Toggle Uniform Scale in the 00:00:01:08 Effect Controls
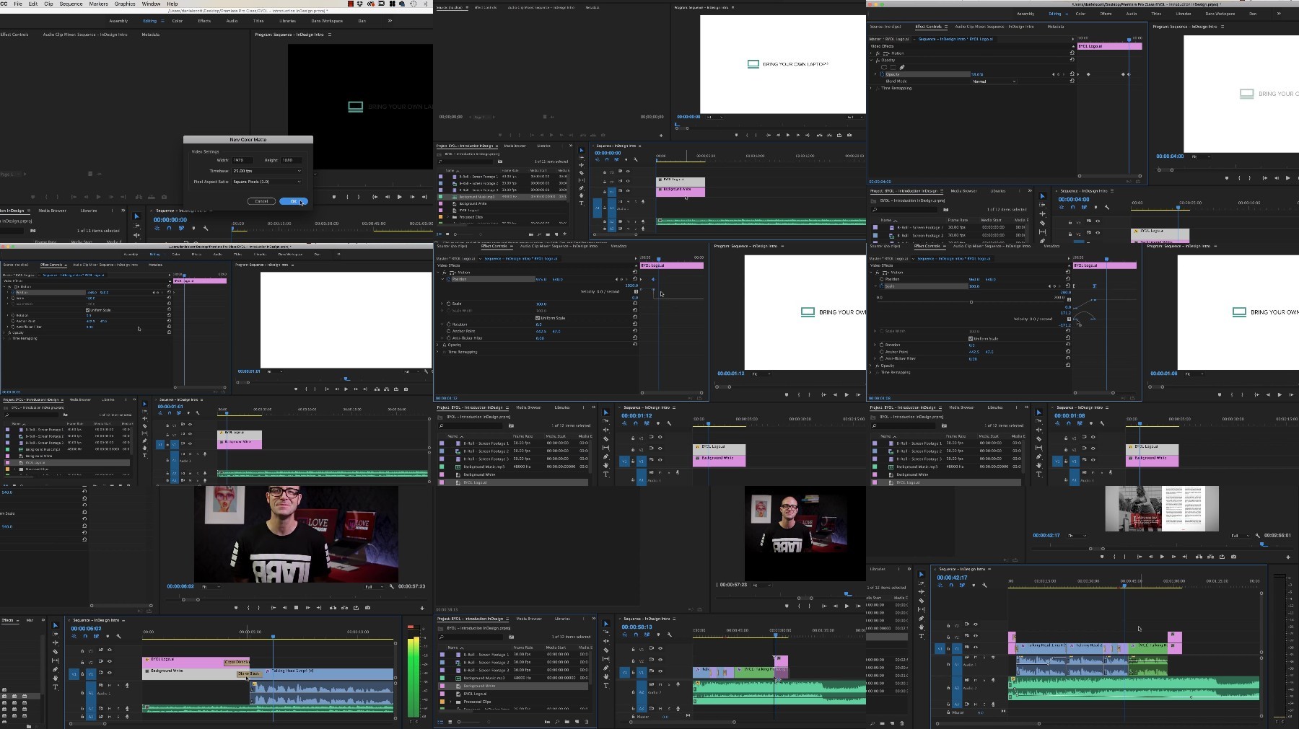 click(x=971, y=338)
